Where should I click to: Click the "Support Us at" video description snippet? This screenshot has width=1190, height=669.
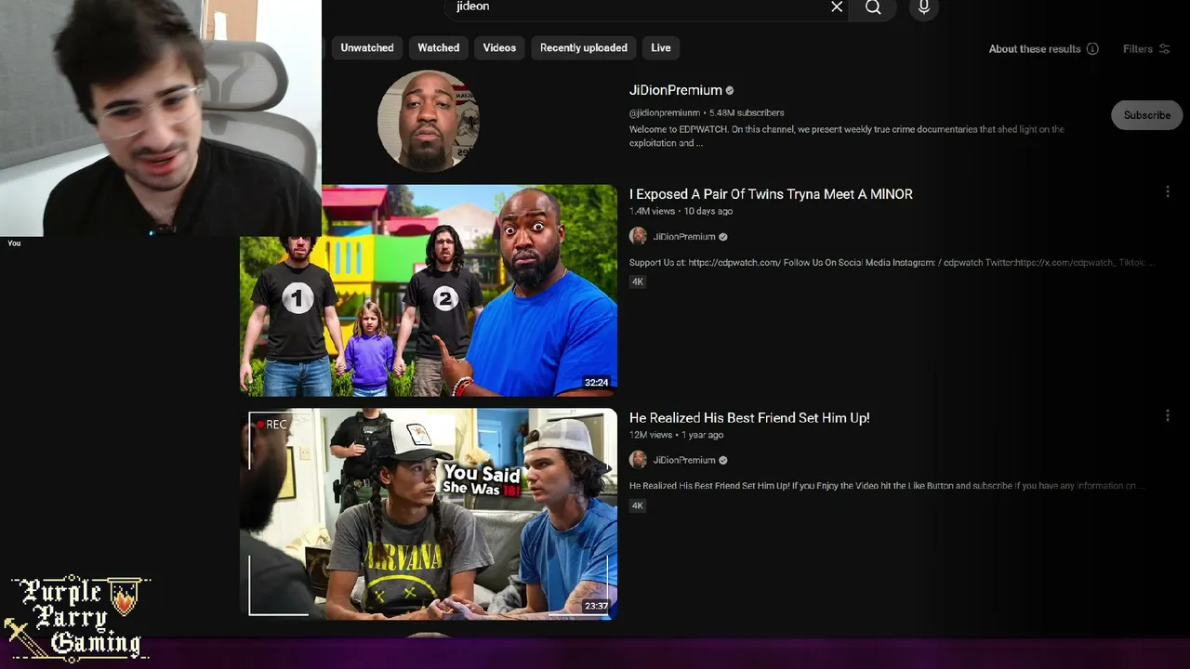click(x=891, y=263)
